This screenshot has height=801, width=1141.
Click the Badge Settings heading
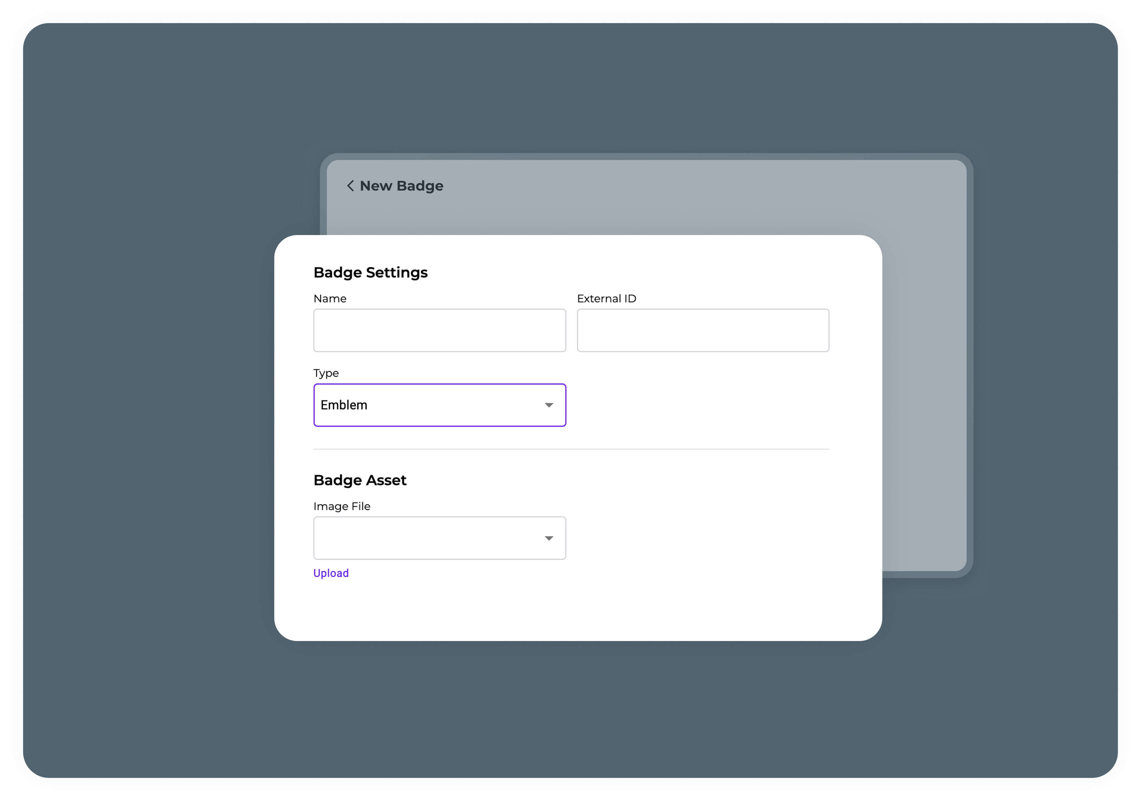370,272
